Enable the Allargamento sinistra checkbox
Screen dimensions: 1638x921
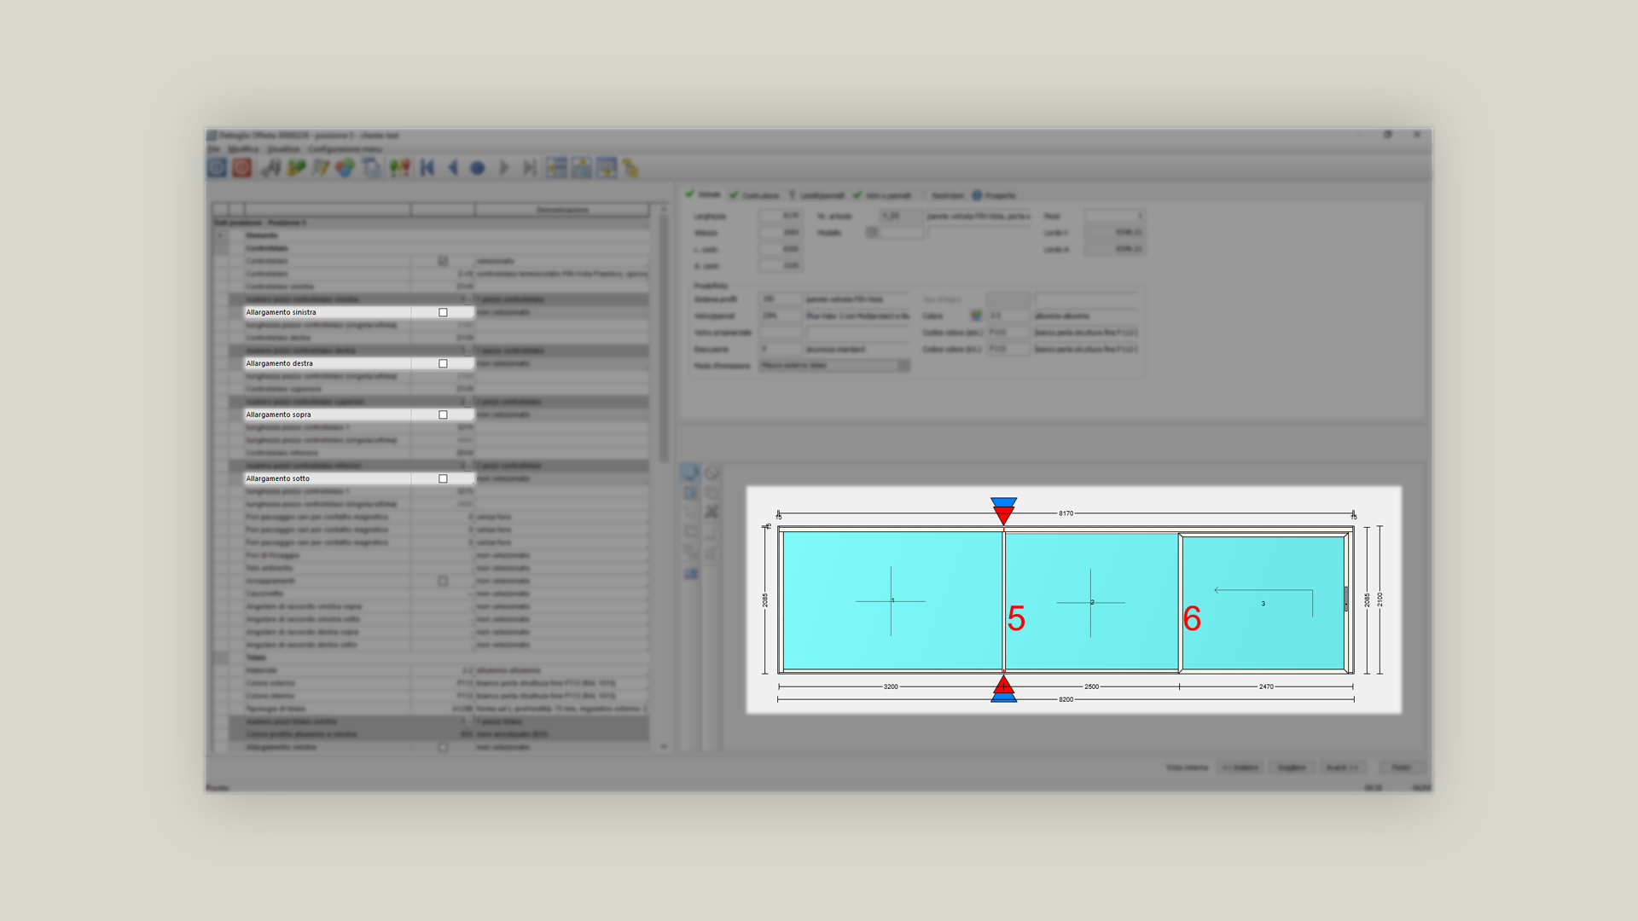click(x=443, y=312)
